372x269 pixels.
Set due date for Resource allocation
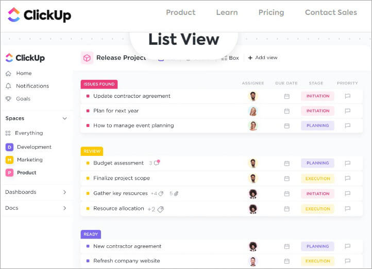287,209
